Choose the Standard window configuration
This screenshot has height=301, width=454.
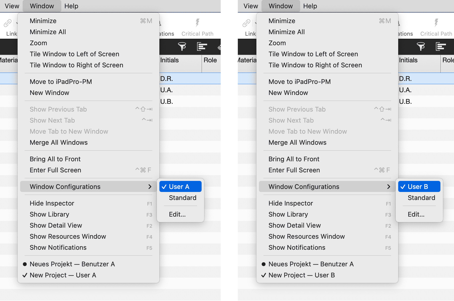click(x=183, y=198)
